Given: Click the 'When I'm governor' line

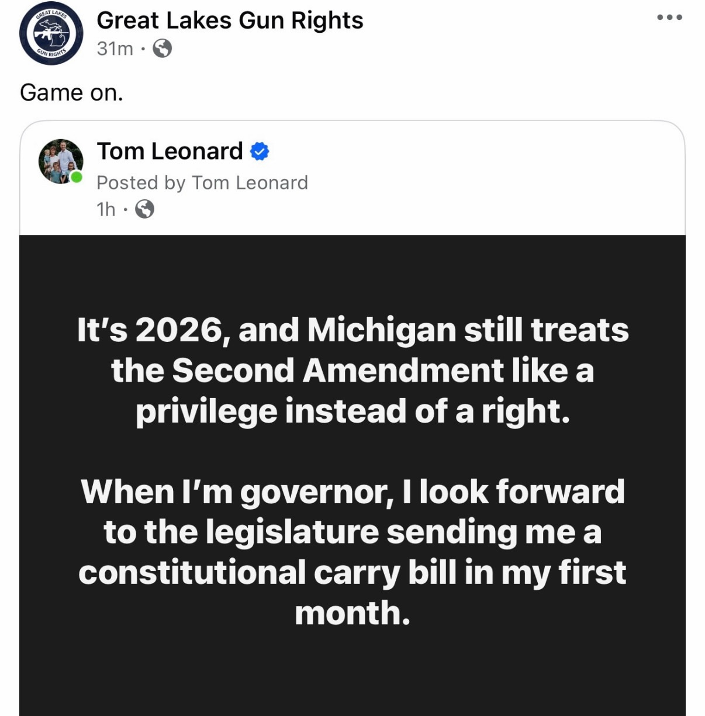Looking at the screenshot, I should (x=234, y=492).
